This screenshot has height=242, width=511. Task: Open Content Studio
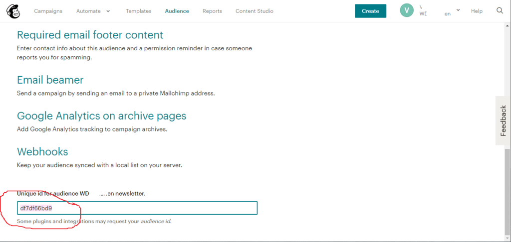[254, 11]
